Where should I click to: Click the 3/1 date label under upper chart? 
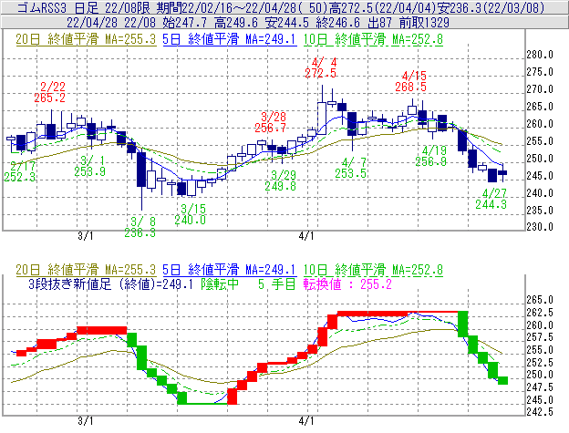pyautogui.click(x=86, y=236)
